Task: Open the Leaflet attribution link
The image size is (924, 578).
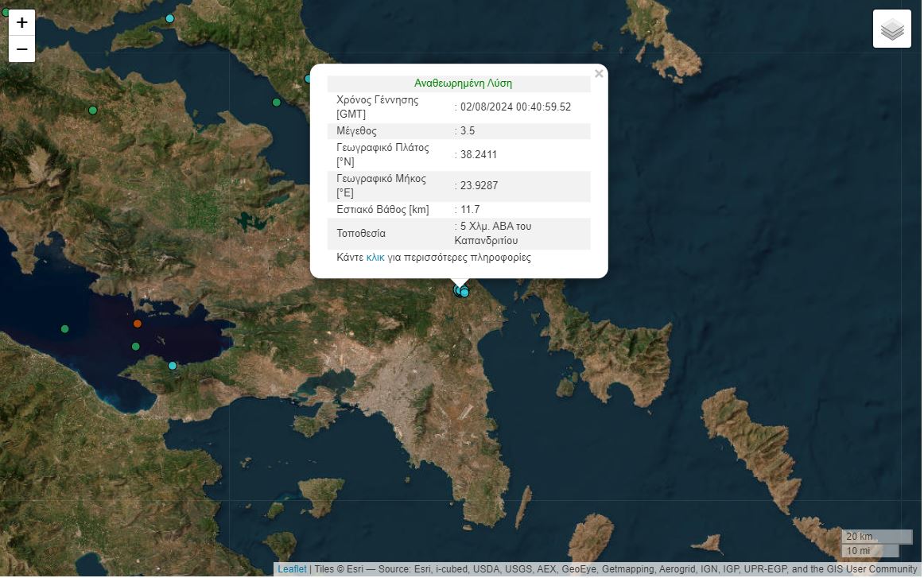Action: 292,569
